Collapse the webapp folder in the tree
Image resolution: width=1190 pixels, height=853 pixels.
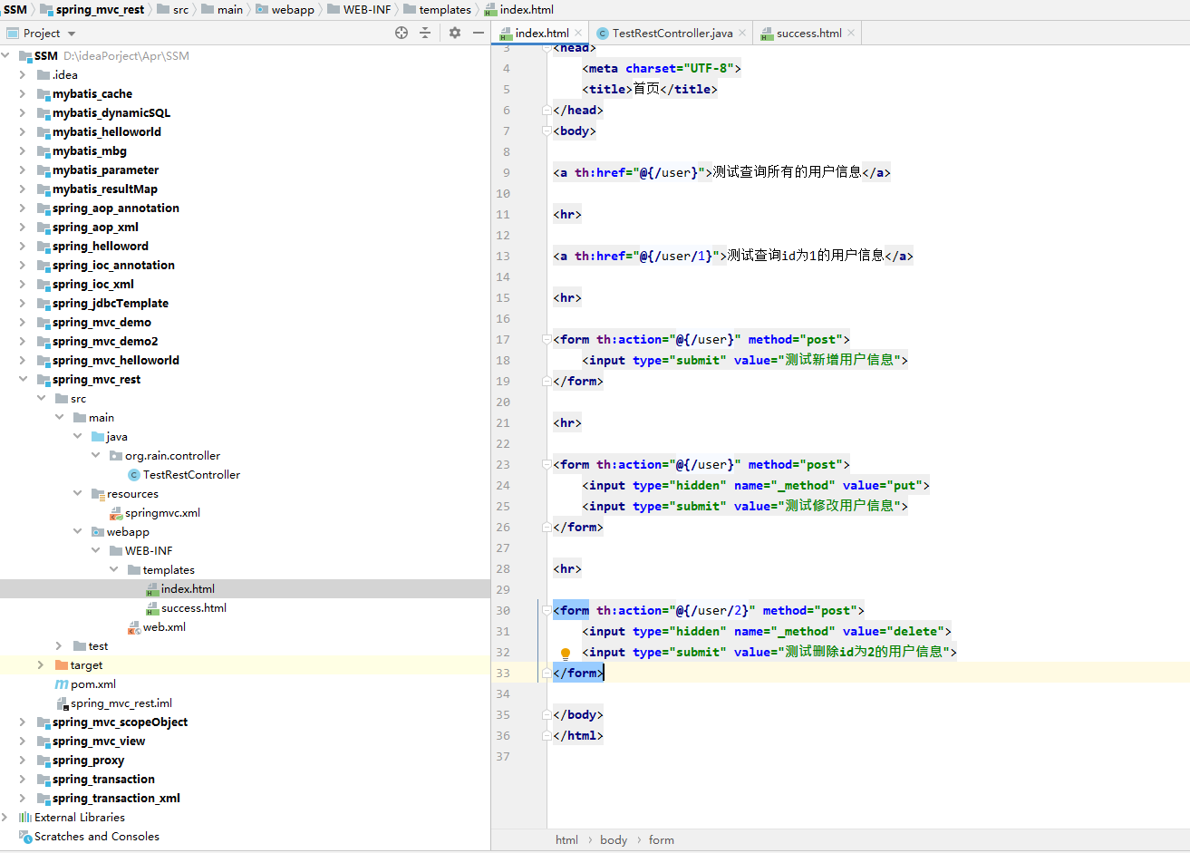78,531
